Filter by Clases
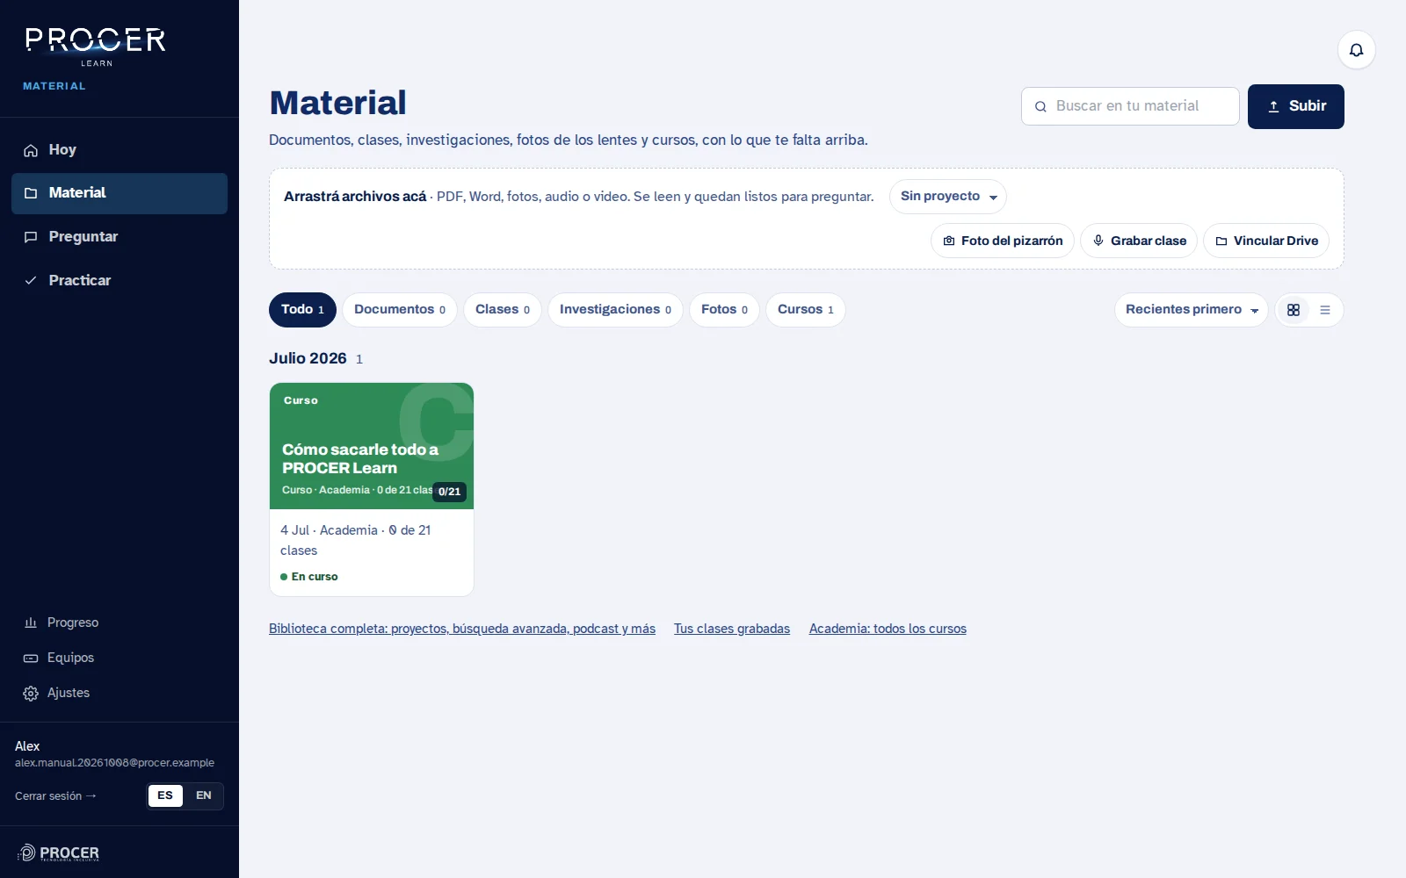 (x=503, y=310)
